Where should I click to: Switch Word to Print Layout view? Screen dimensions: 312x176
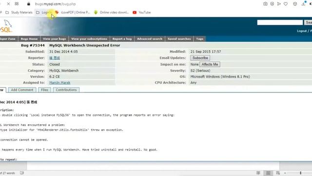[268, 173]
